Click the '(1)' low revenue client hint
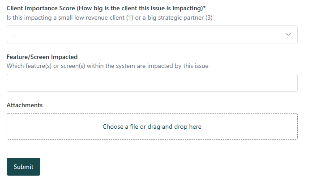 pyautogui.click(x=130, y=18)
